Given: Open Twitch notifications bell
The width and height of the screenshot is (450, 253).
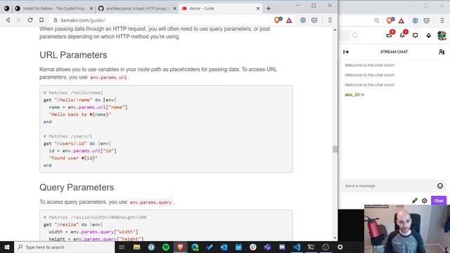Looking at the screenshot, I should pos(402,35).
